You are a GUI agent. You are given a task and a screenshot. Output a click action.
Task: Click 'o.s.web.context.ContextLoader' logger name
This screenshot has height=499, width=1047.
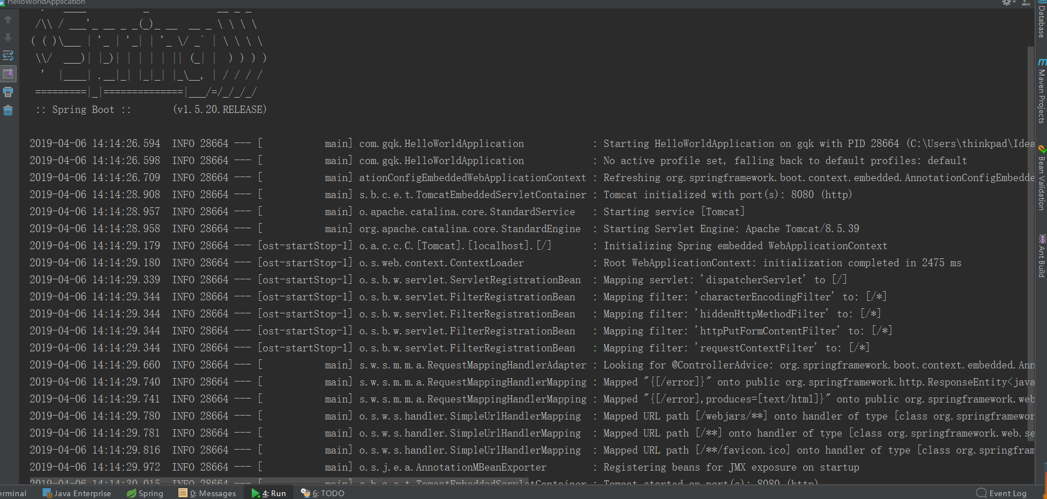coord(441,263)
